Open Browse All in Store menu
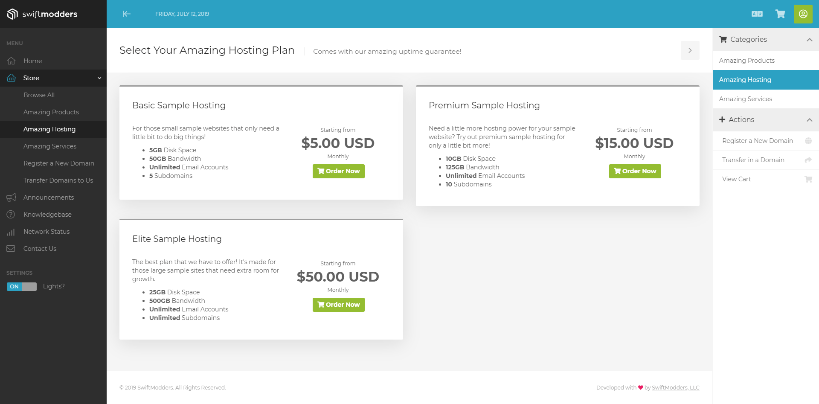Screen dimensions: 819x404 [x=39, y=95]
